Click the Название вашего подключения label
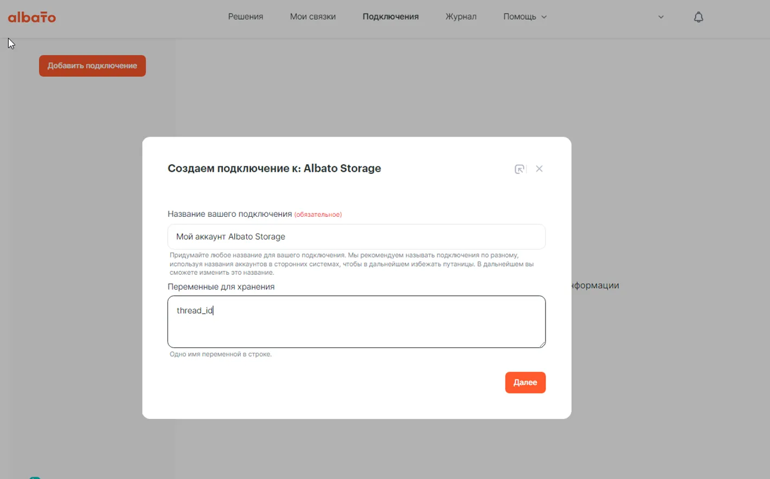Image resolution: width=770 pixels, height=479 pixels. pyautogui.click(x=229, y=214)
